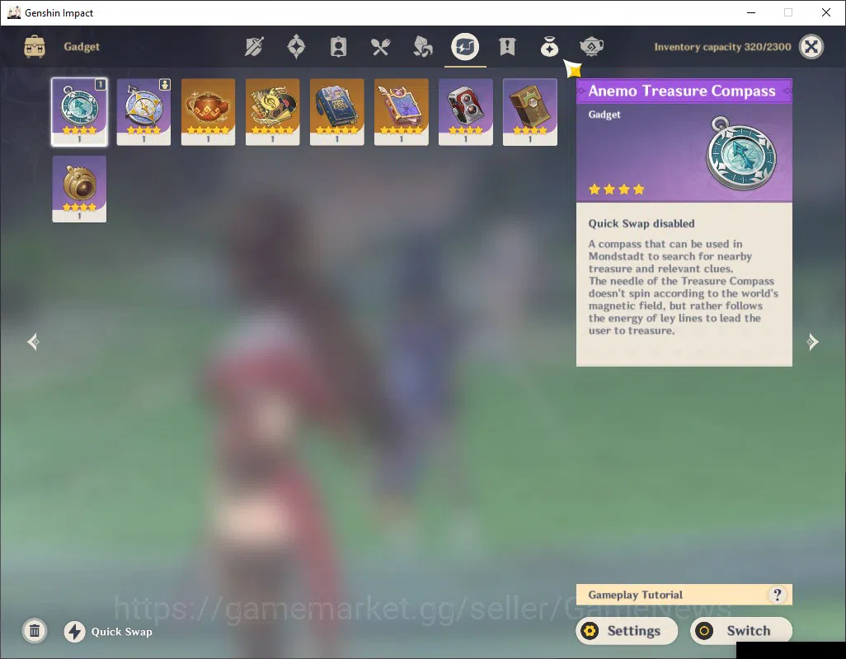Select the purple catalog gadget item
Image resolution: width=846 pixels, height=659 pixels.
[401, 112]
